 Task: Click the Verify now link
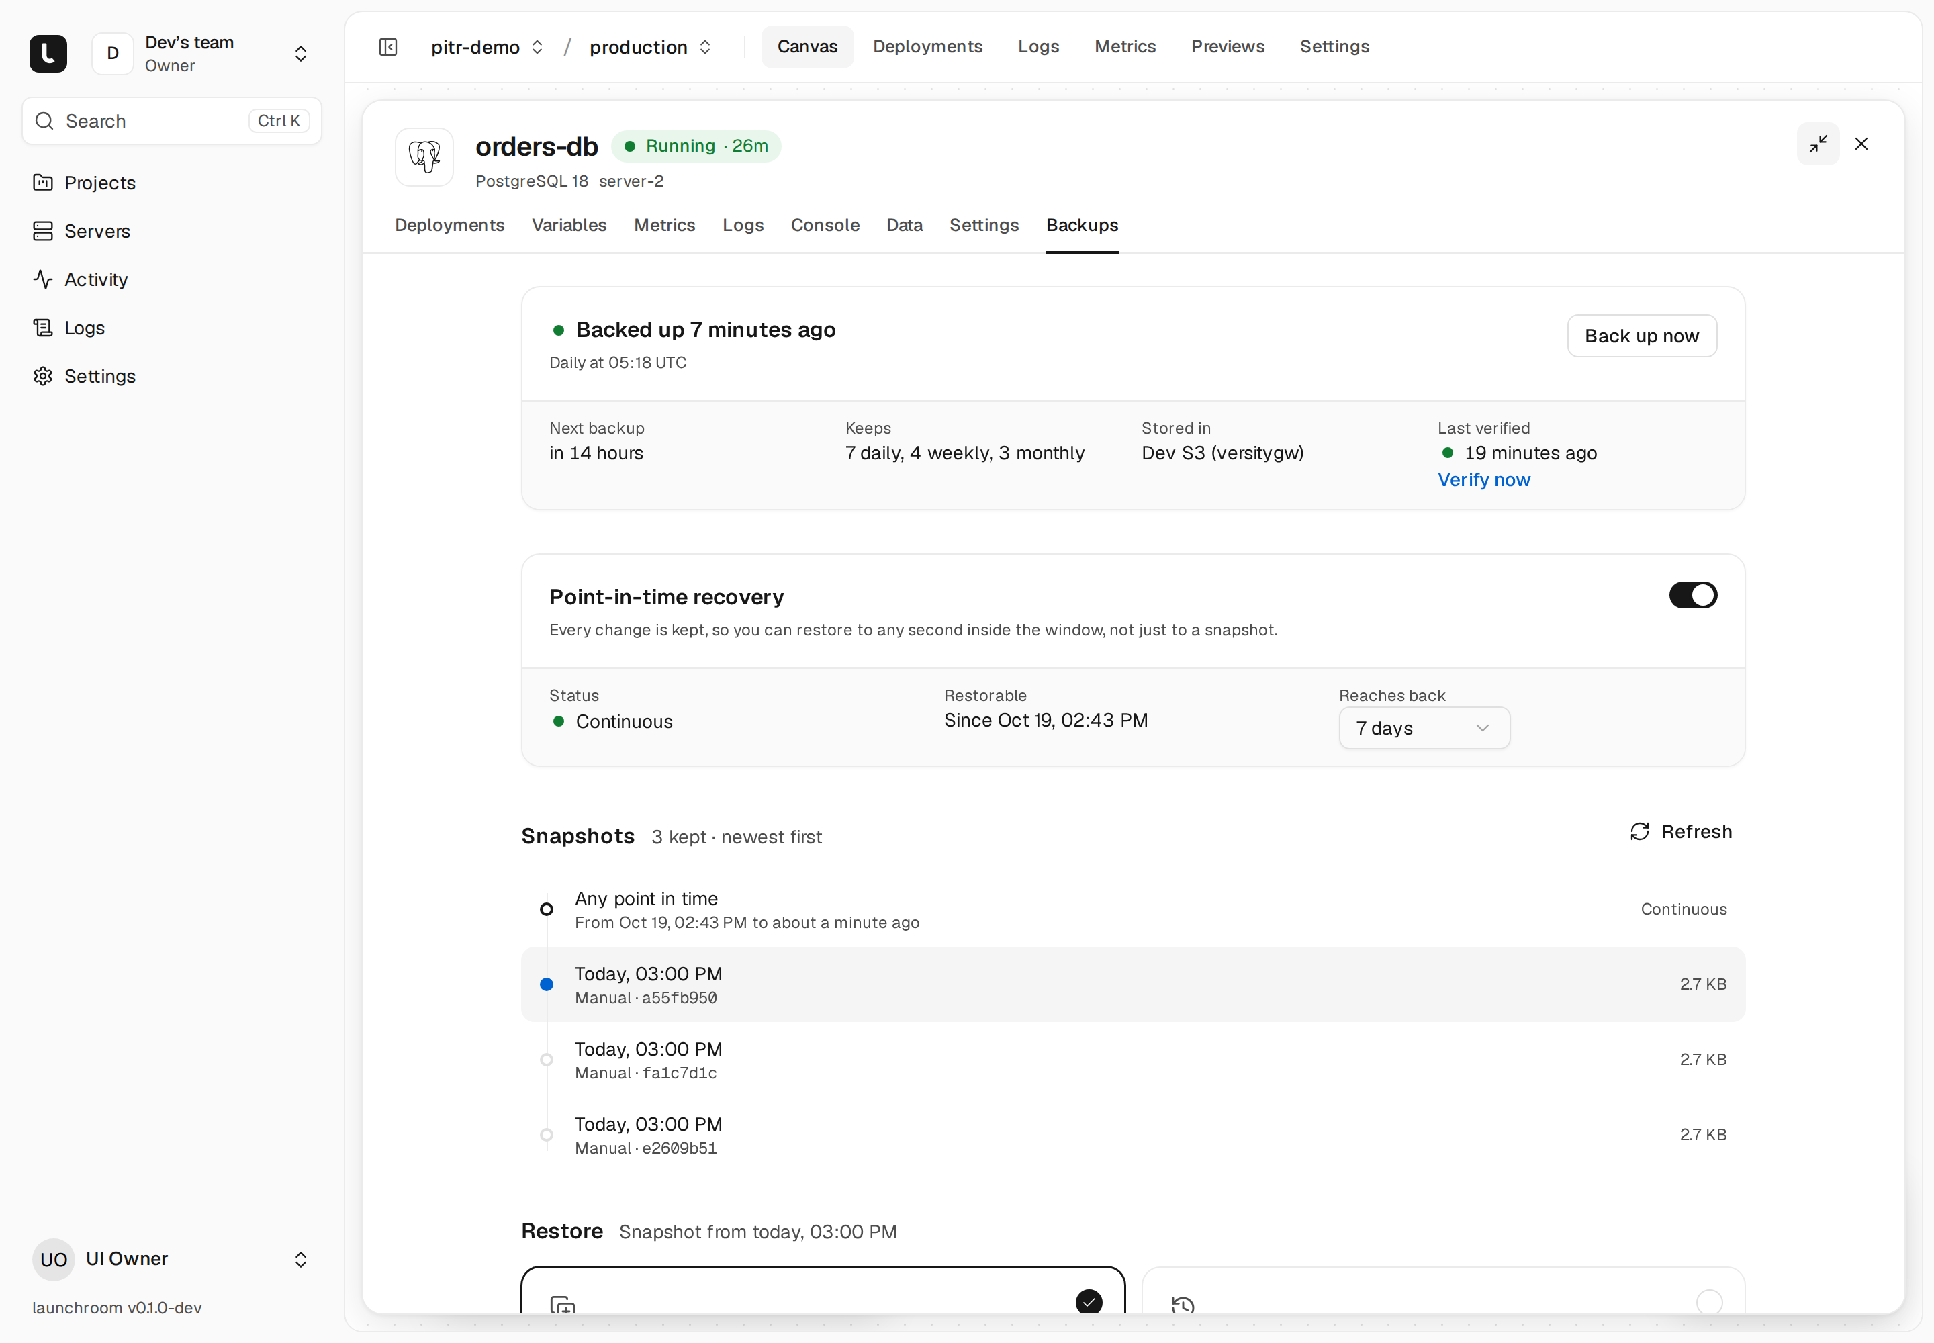tap(1484, 479)
